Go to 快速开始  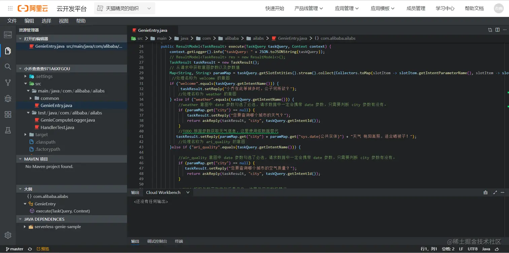[x=275, y=8]
